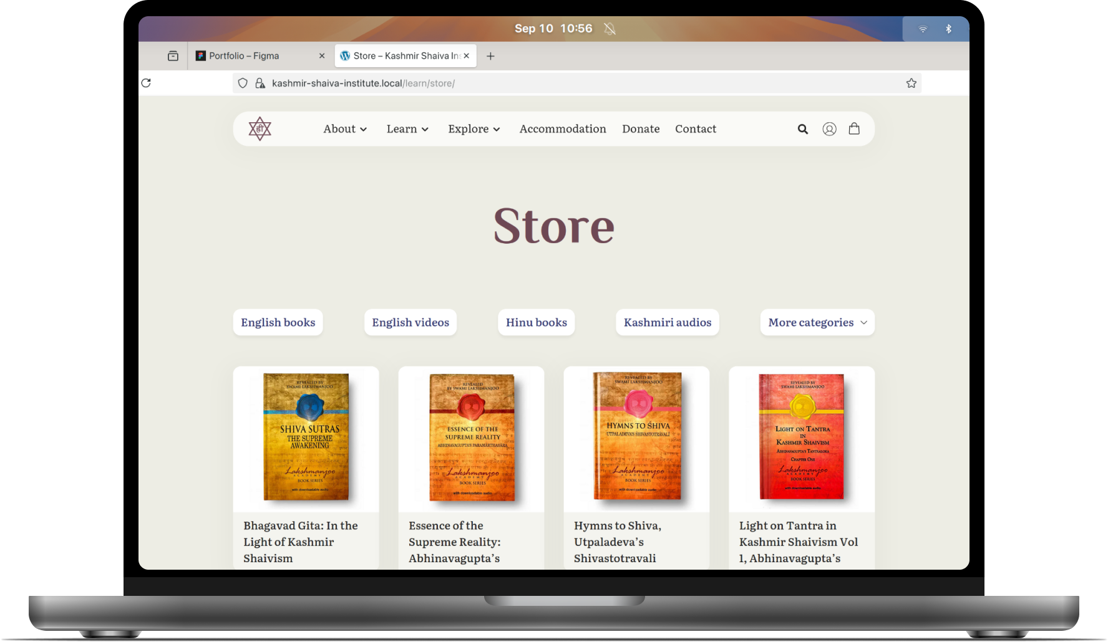This screenshot has height=642, width=1108.
Task: Open the user account icon
Action: click(829, 129)
